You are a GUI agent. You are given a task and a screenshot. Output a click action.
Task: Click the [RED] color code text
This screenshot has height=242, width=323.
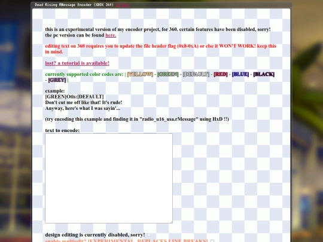point(221,74)
